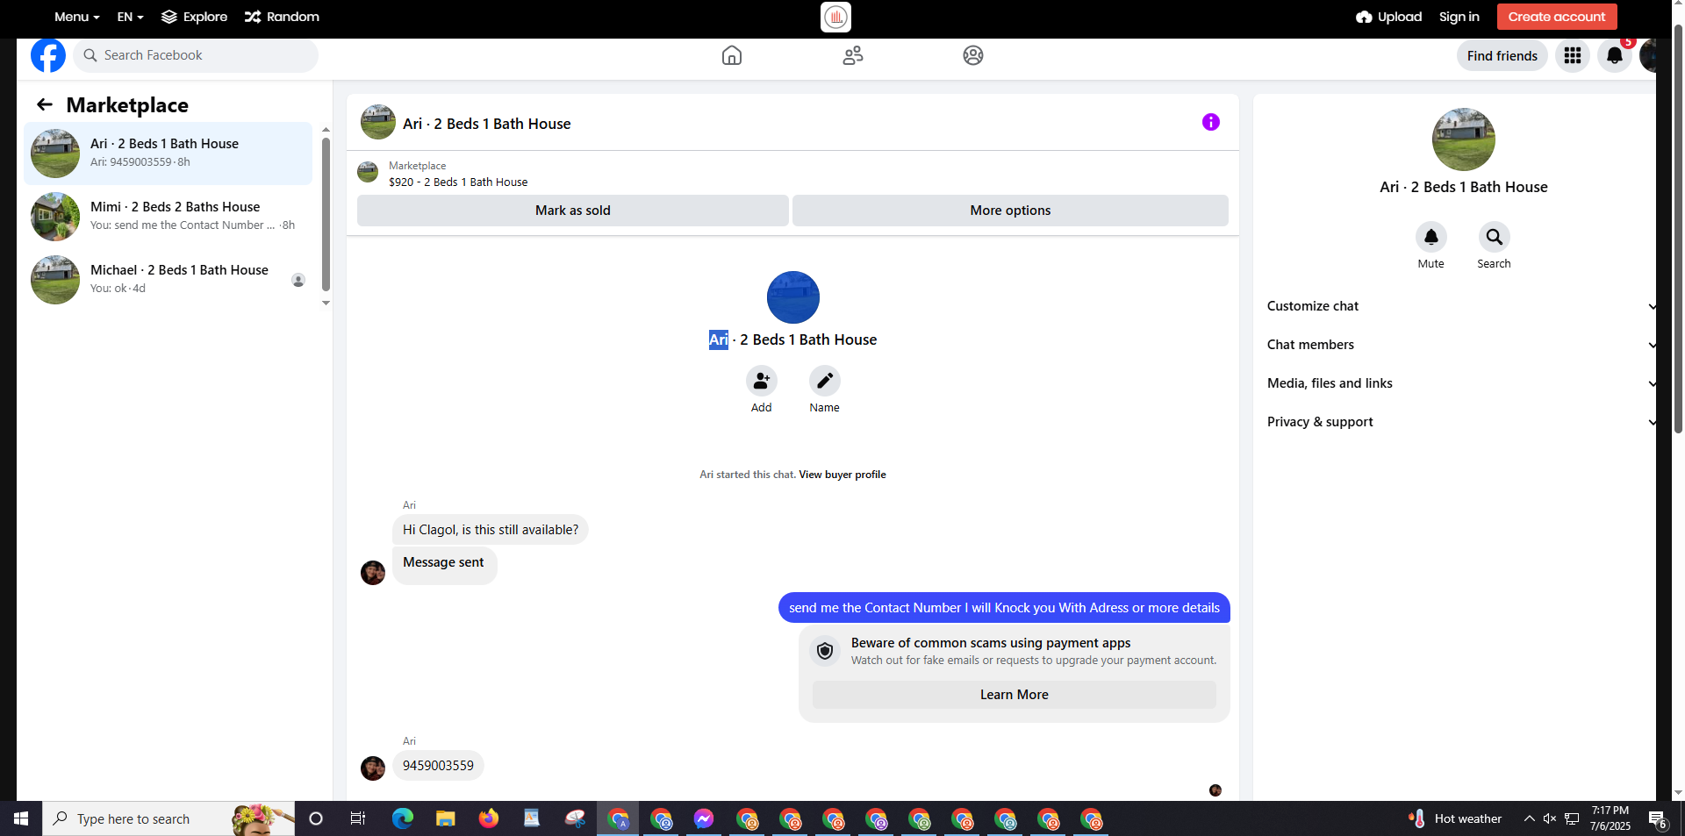Open Firefox from the taskbar

pos(489,818)
